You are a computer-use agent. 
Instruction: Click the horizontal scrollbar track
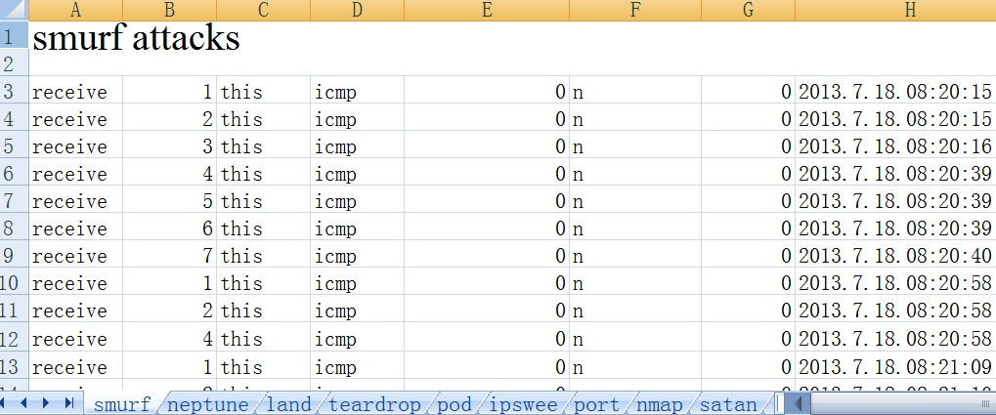pyautogui.click(x=902, y=403)
